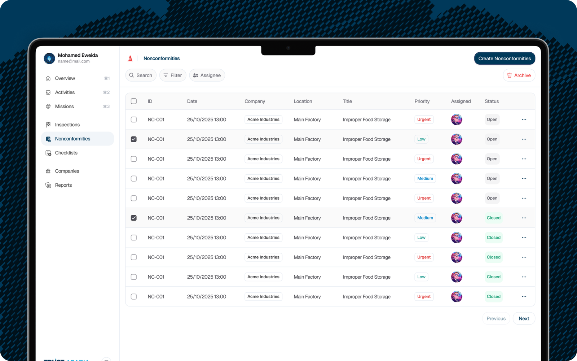Click the Company column header
The image size is (577, 361).
(255, 101)
